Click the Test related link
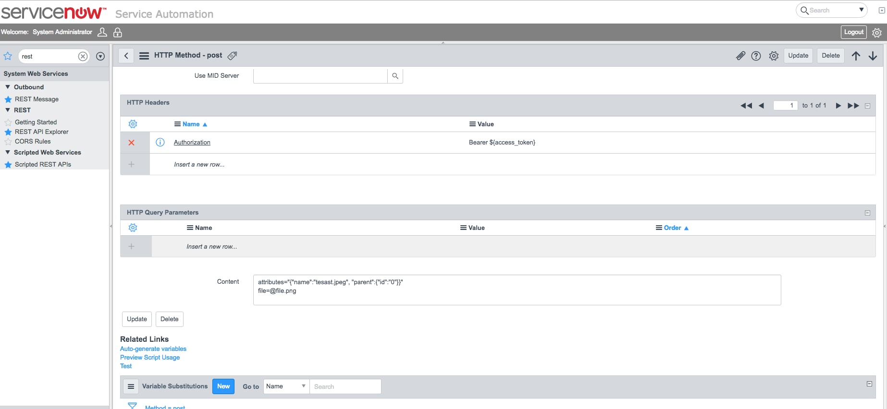 click(126, 366)
